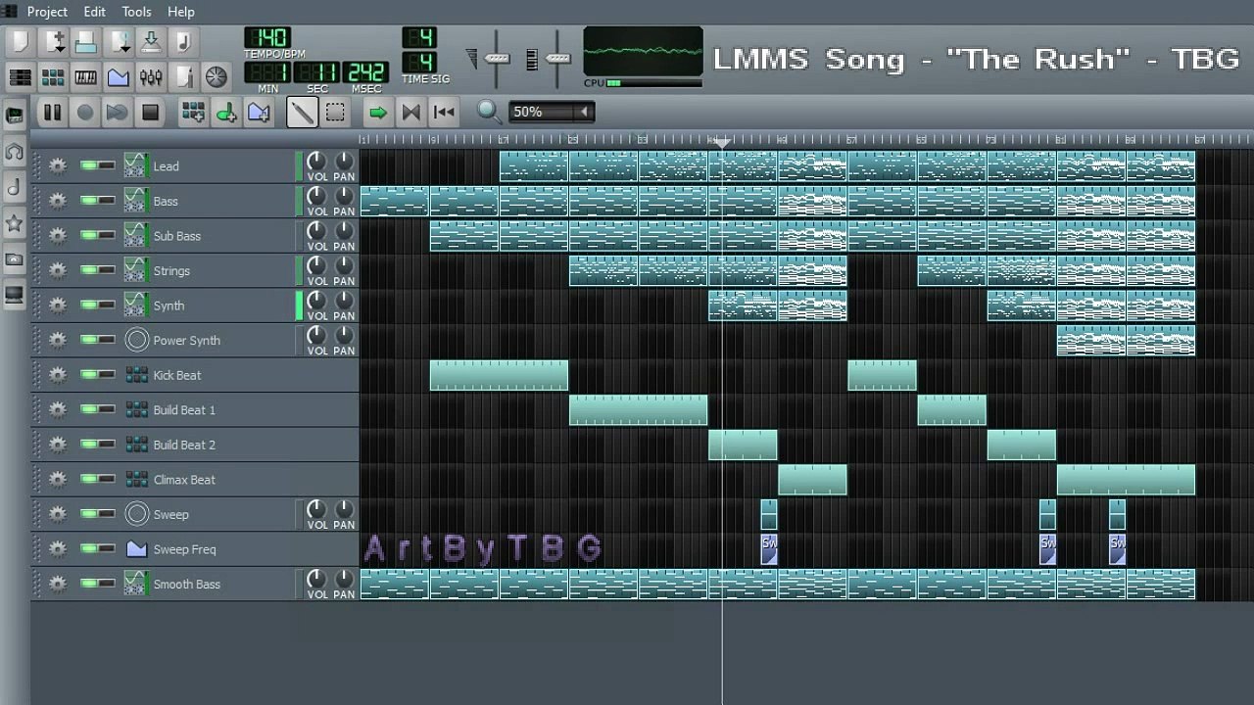The image size is (1254, 705).
Task: Show the Controller Rack
Action: [216, 77]
